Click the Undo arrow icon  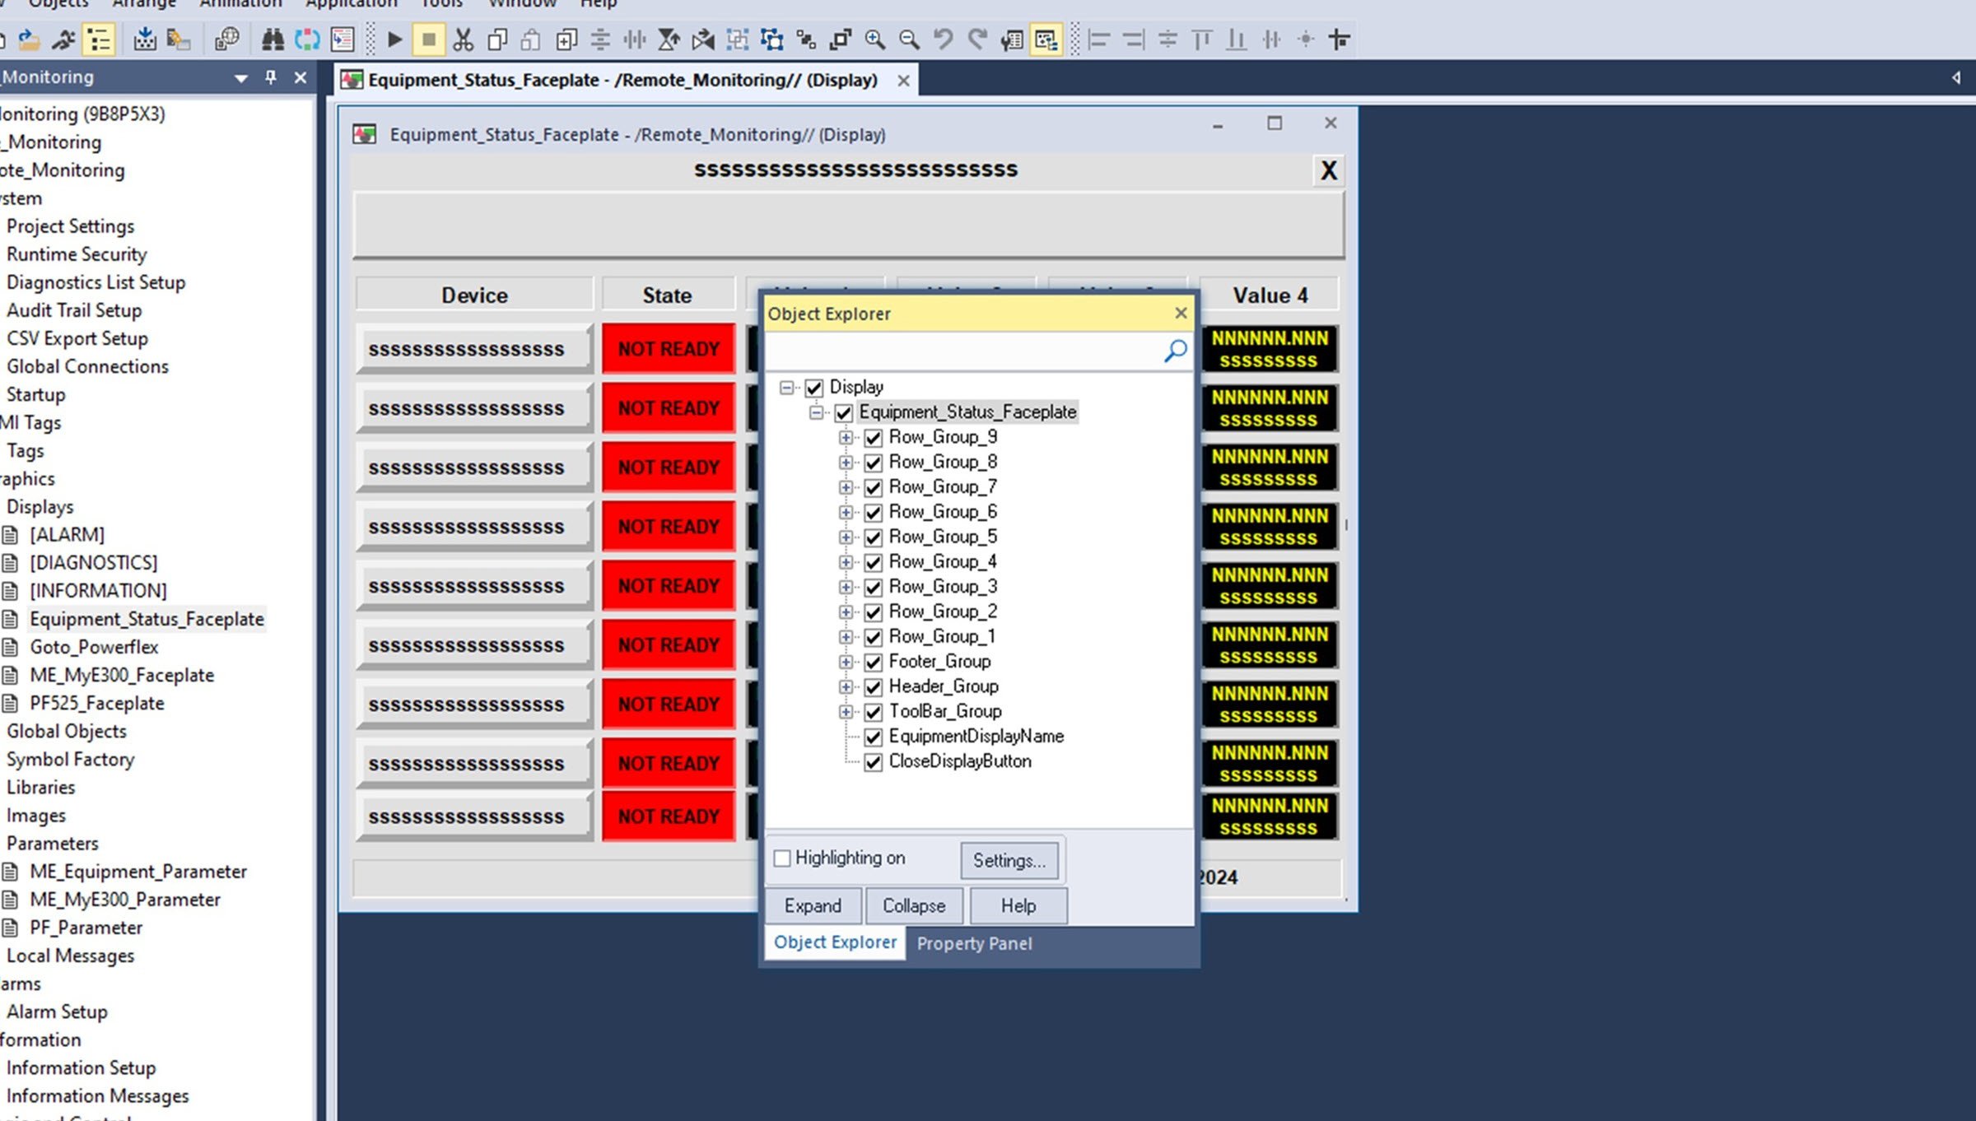944,39
